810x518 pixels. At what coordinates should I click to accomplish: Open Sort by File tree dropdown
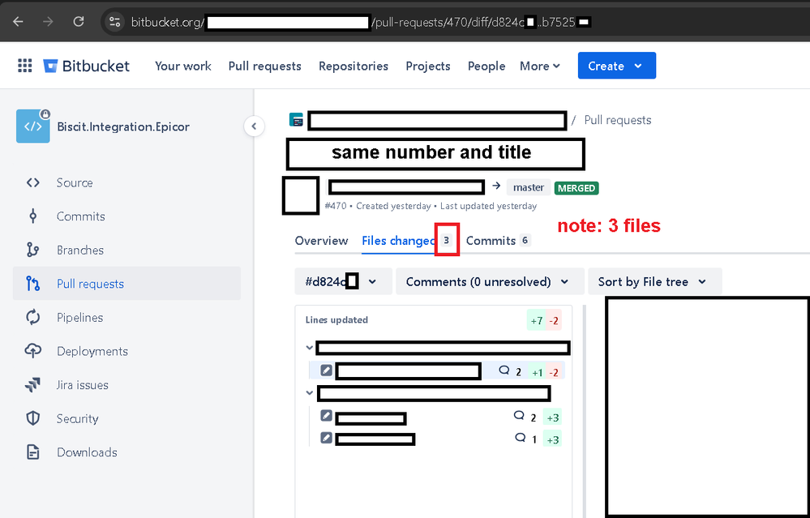point(654,281)
